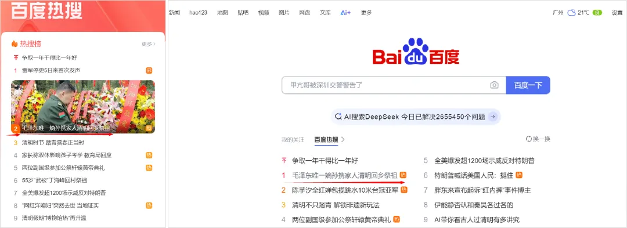Screen dimensions: 627x228
Task: Open the 毛泽东唯一嫡孙 news thumbnail image
Action: click(x=83, y=107)
